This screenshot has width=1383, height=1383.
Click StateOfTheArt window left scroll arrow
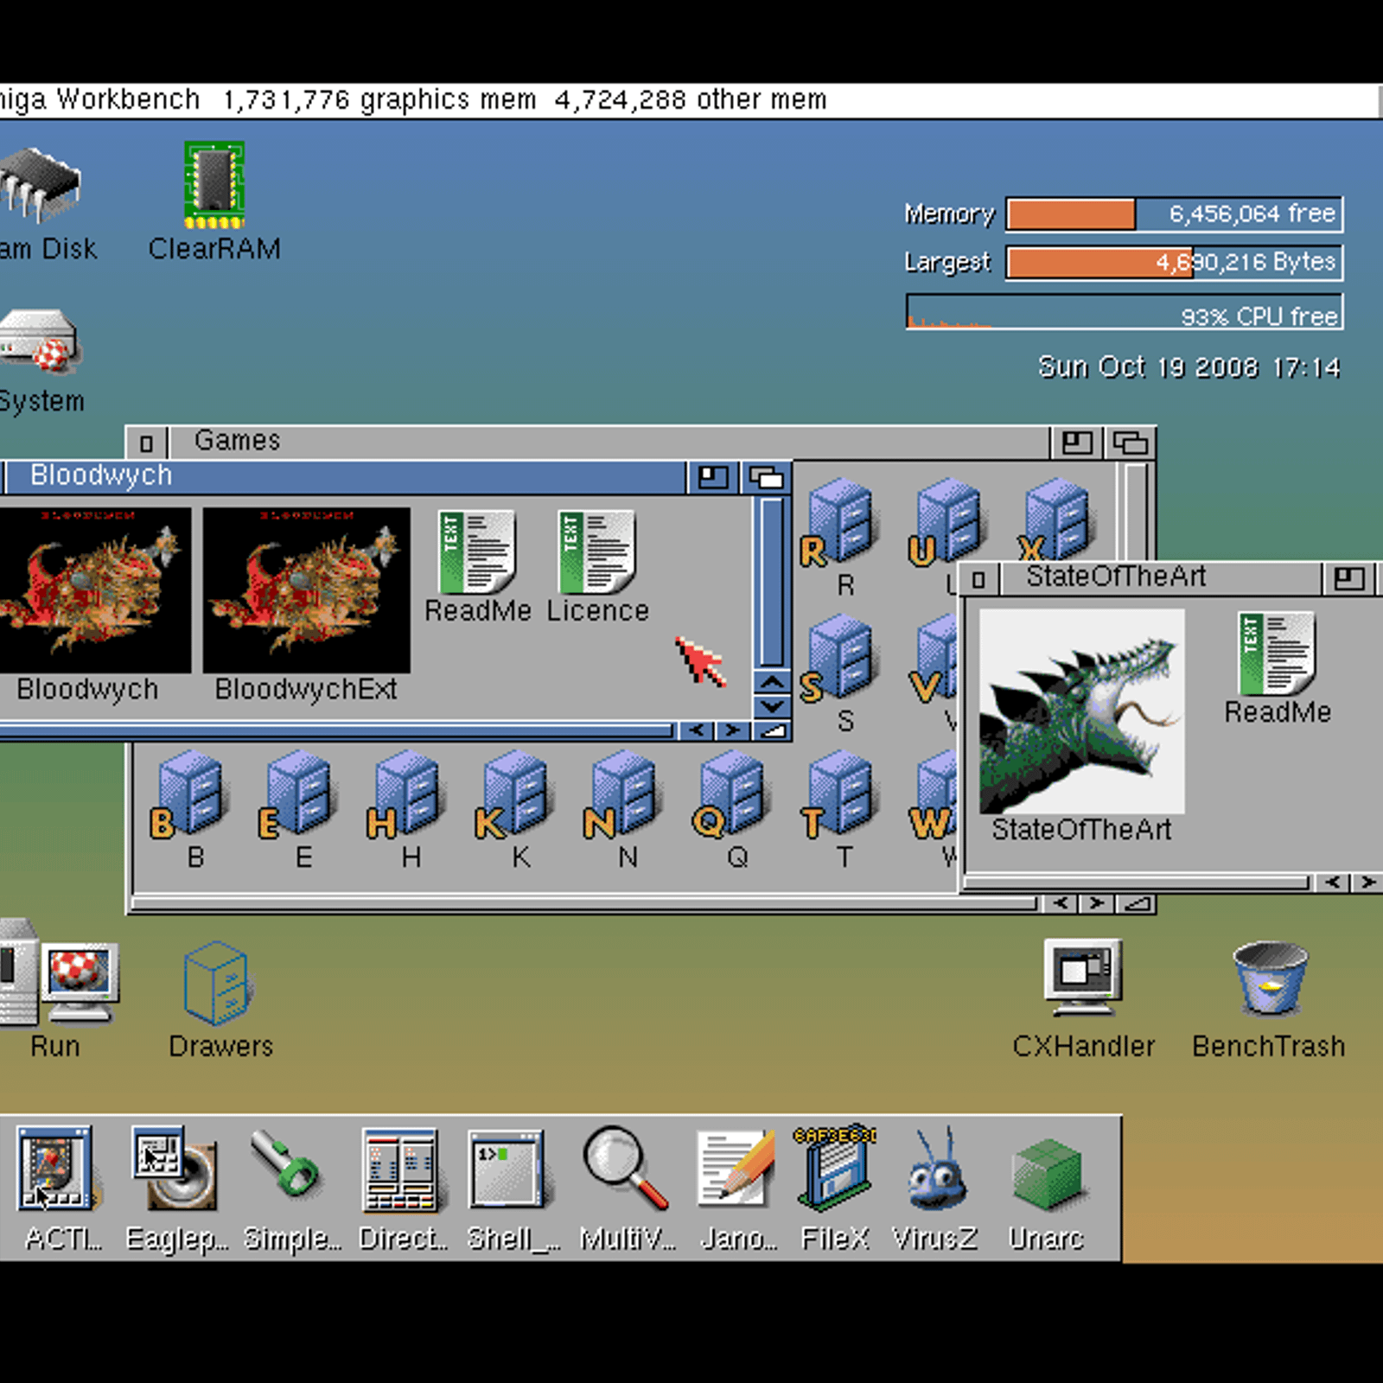pyautogui.click(x=1333, y=883)
